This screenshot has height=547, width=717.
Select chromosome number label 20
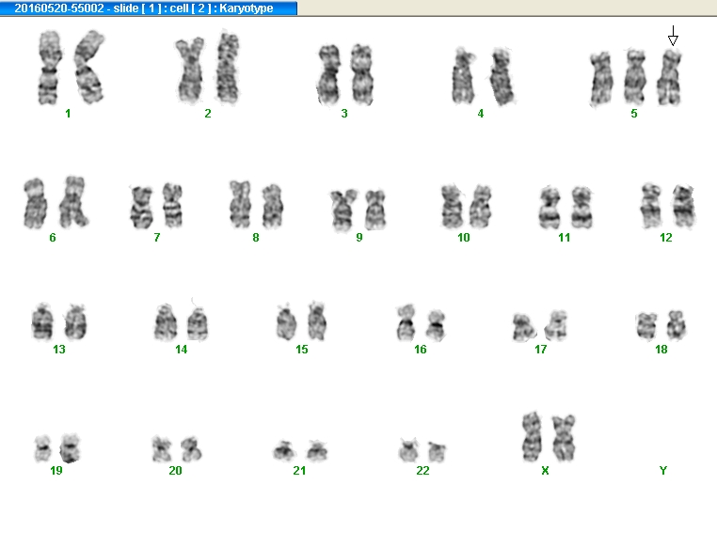pos(176,471)
